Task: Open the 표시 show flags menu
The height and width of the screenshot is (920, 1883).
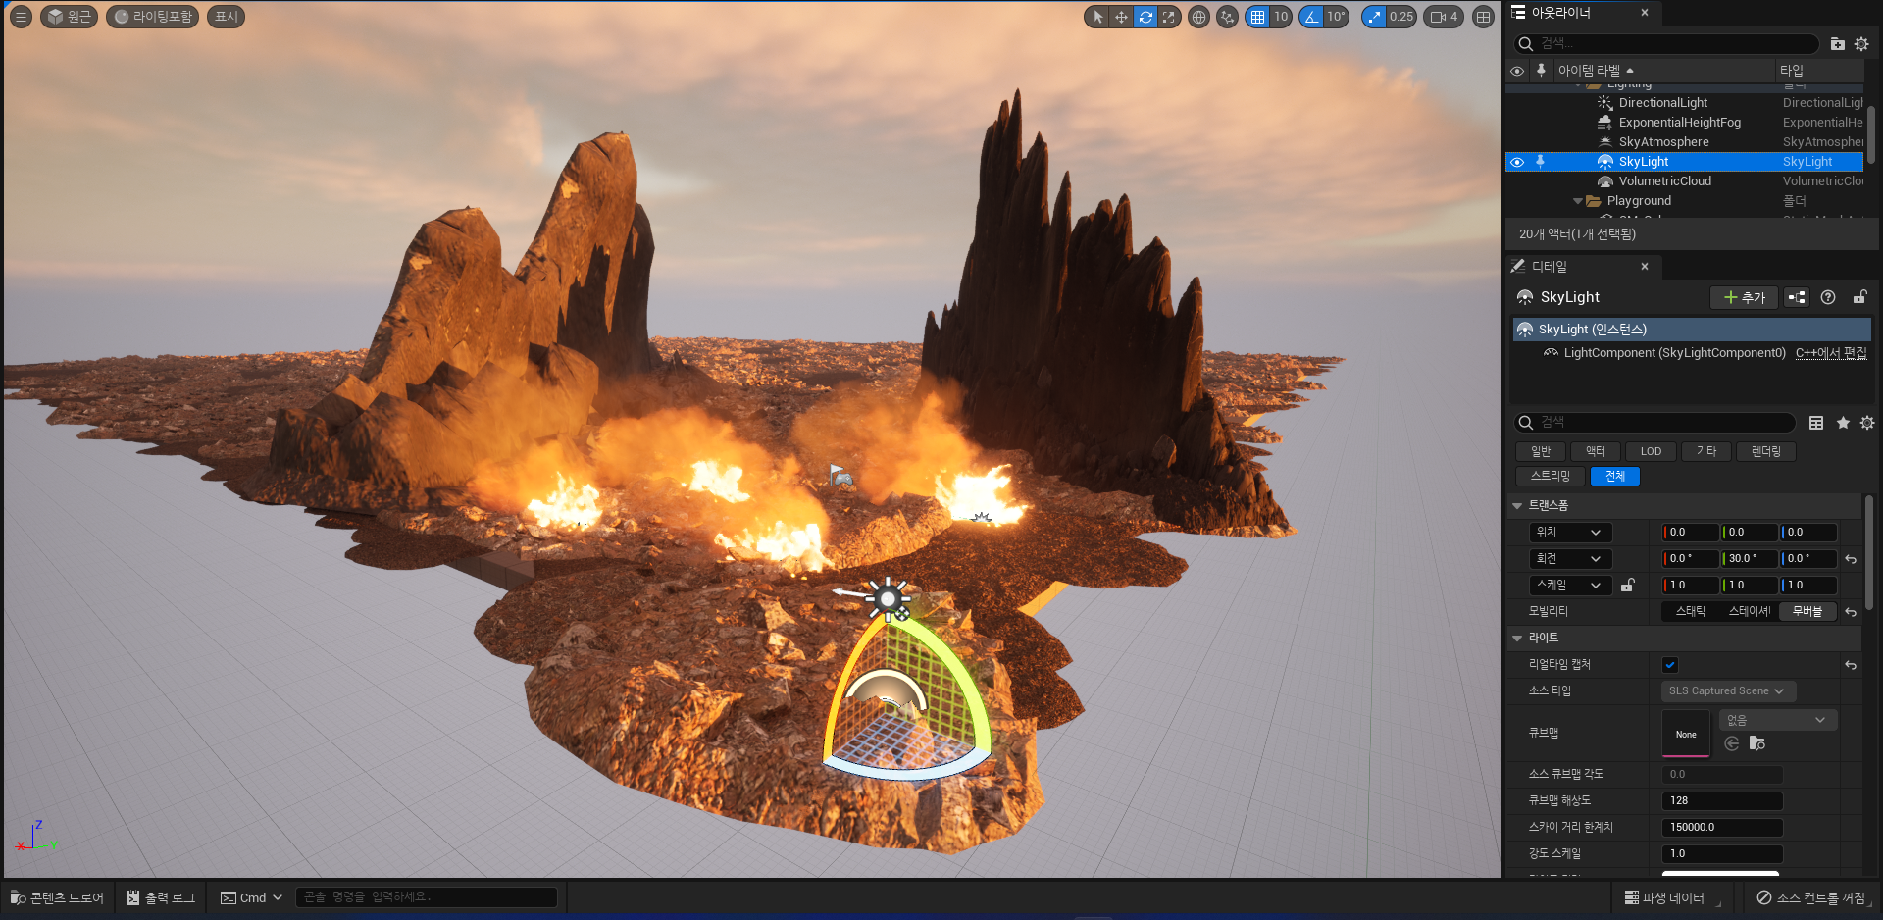Action: tap(227, 17)
